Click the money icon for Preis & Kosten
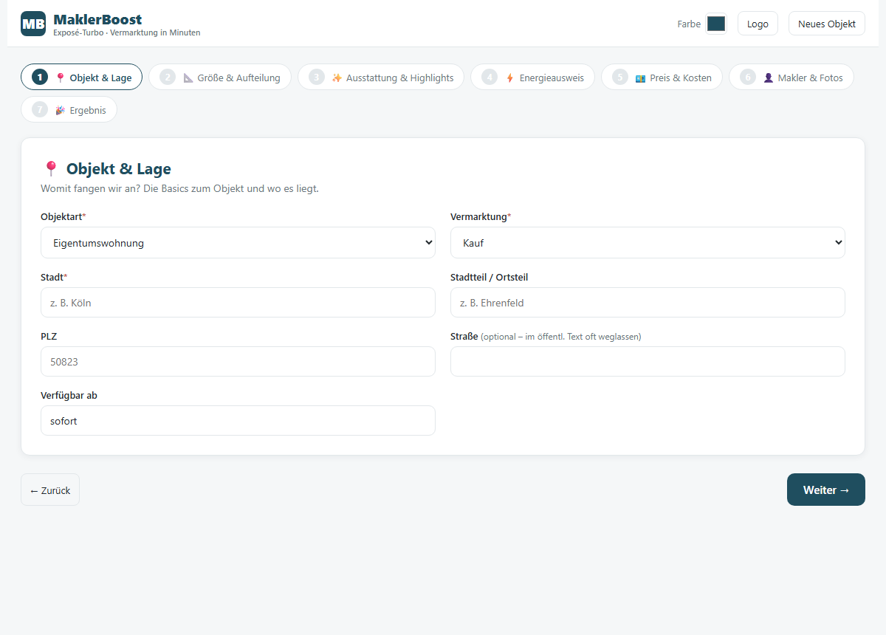Viewport: 886px width, 635px height. tap(640, 78)
